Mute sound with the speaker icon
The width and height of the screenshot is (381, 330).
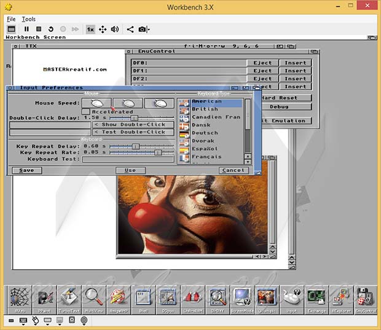point(115,29)
